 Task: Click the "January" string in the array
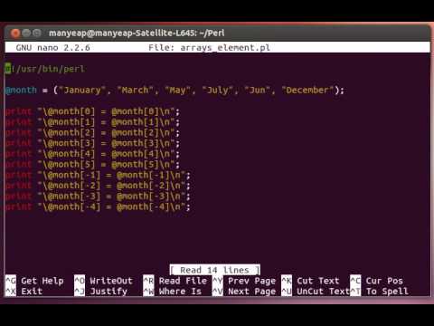coord(82,91)
